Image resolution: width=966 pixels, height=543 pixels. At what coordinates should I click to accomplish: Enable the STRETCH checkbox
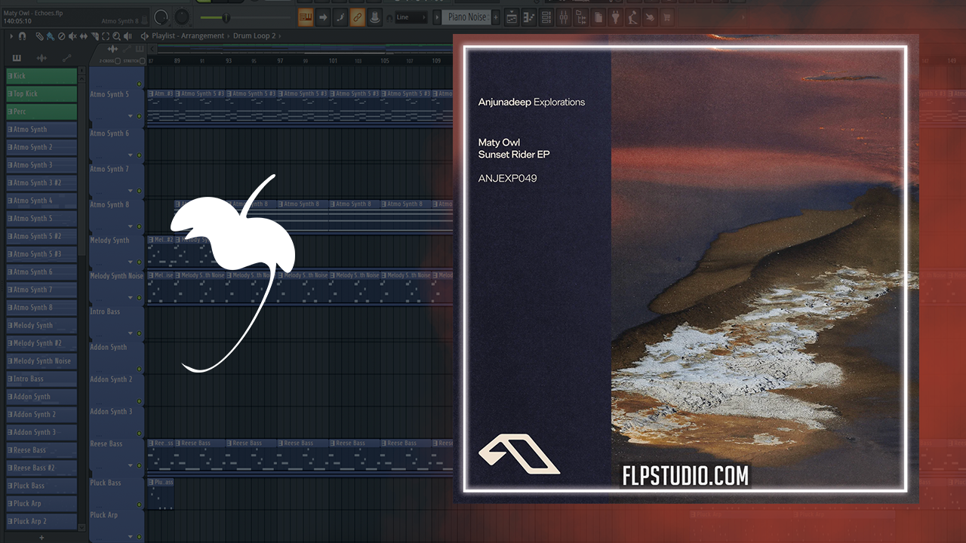(142, 60)
